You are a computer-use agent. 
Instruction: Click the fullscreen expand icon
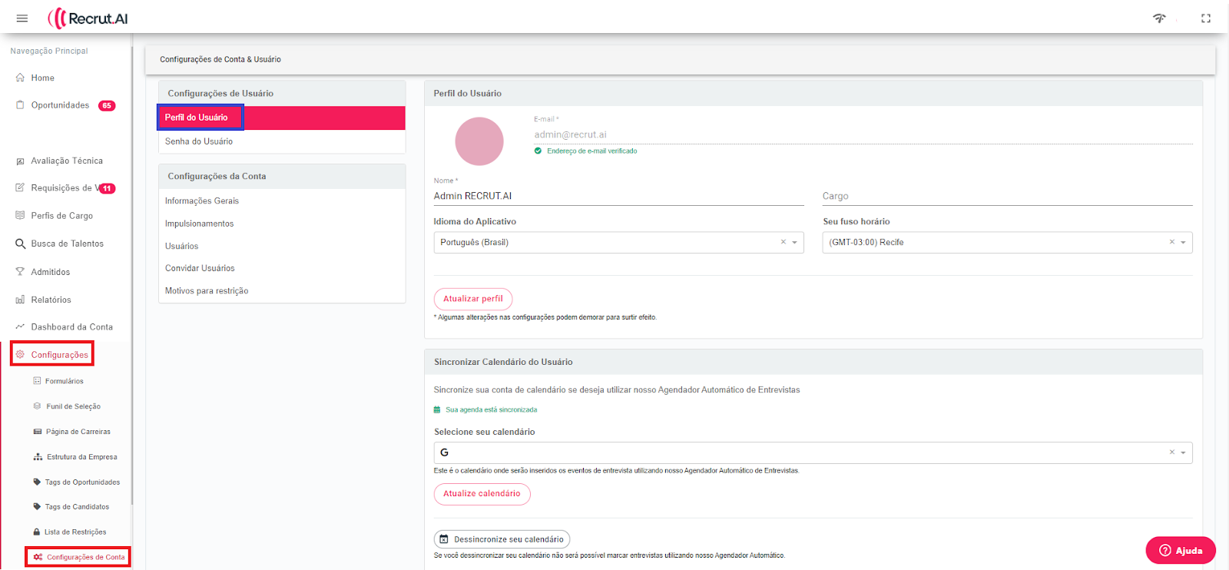click(x=1206, y=18)
